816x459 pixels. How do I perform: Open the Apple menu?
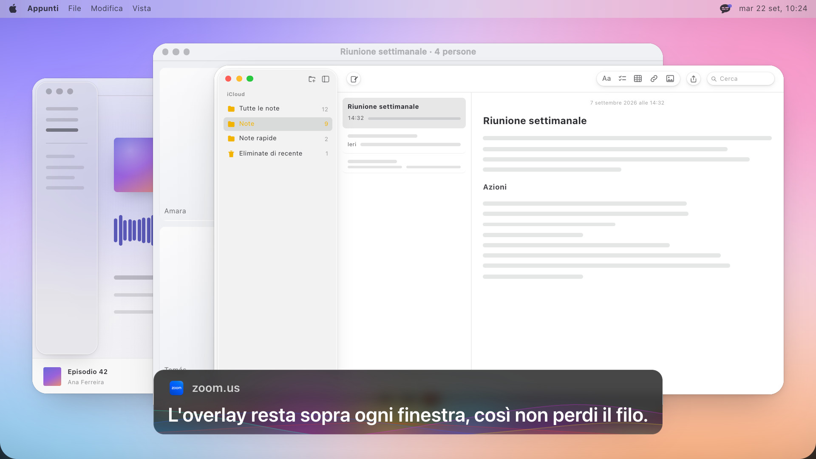click(13, 8)
